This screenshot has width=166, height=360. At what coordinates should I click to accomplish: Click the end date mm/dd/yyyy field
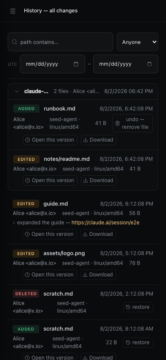(x=126, y=64)
